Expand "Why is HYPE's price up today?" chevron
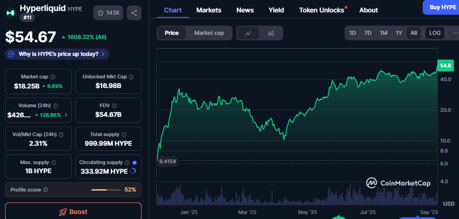Viewport: 459px width, 219px height. click(103, 54)
